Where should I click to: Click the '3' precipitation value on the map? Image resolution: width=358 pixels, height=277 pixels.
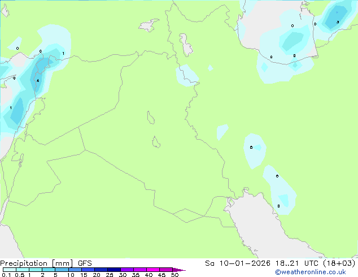pos(338,22)
